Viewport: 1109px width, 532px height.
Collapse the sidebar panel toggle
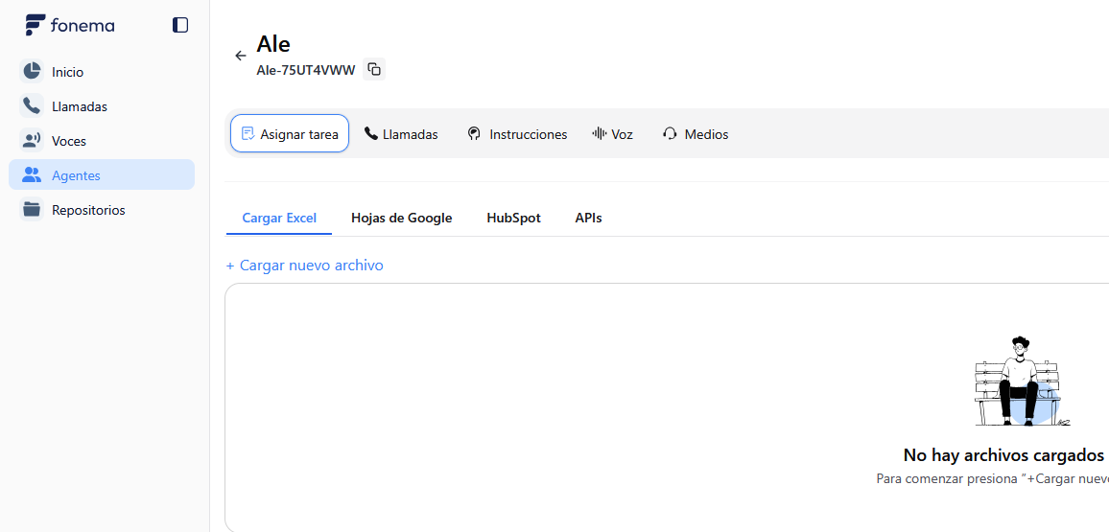click(x=180, y=25)
